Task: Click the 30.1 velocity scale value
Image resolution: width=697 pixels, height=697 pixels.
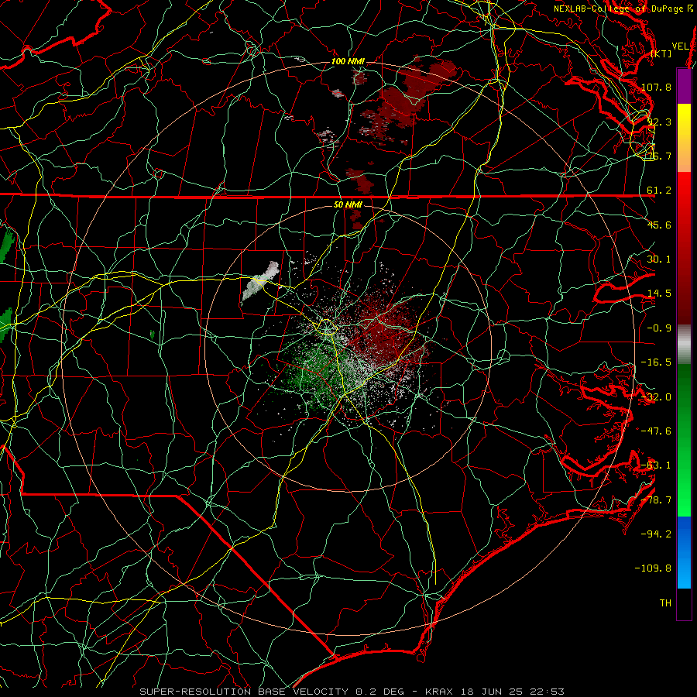Action: click(659, 259)
